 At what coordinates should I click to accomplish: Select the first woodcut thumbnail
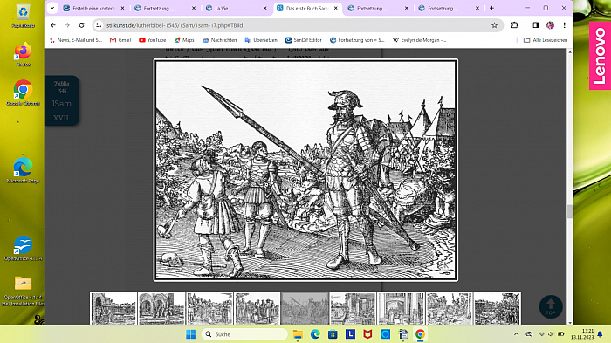(x=113, y=308)
